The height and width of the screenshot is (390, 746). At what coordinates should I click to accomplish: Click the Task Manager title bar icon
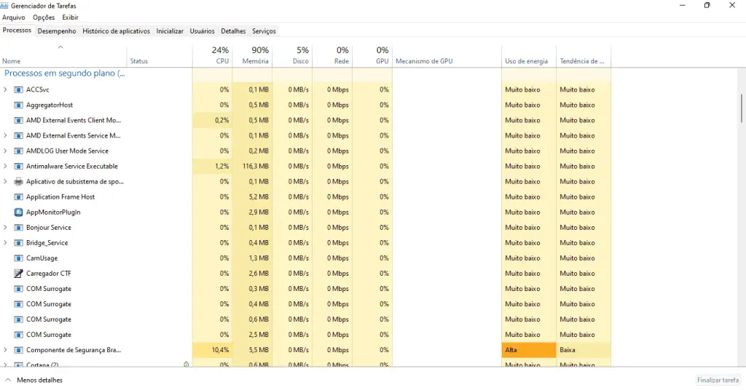point(4,6)
